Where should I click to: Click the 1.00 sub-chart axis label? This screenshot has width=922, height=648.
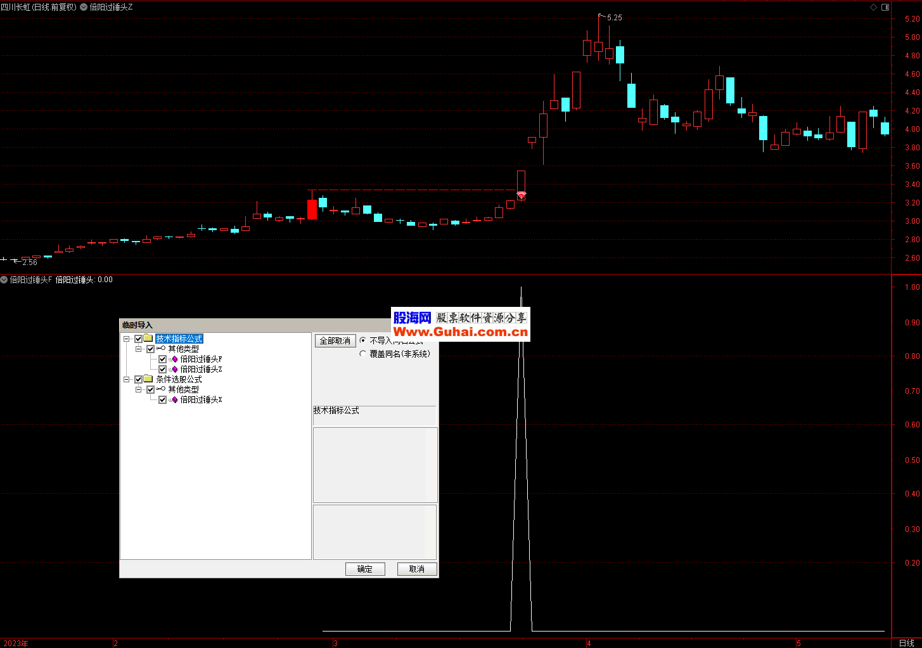pos(912,287)
